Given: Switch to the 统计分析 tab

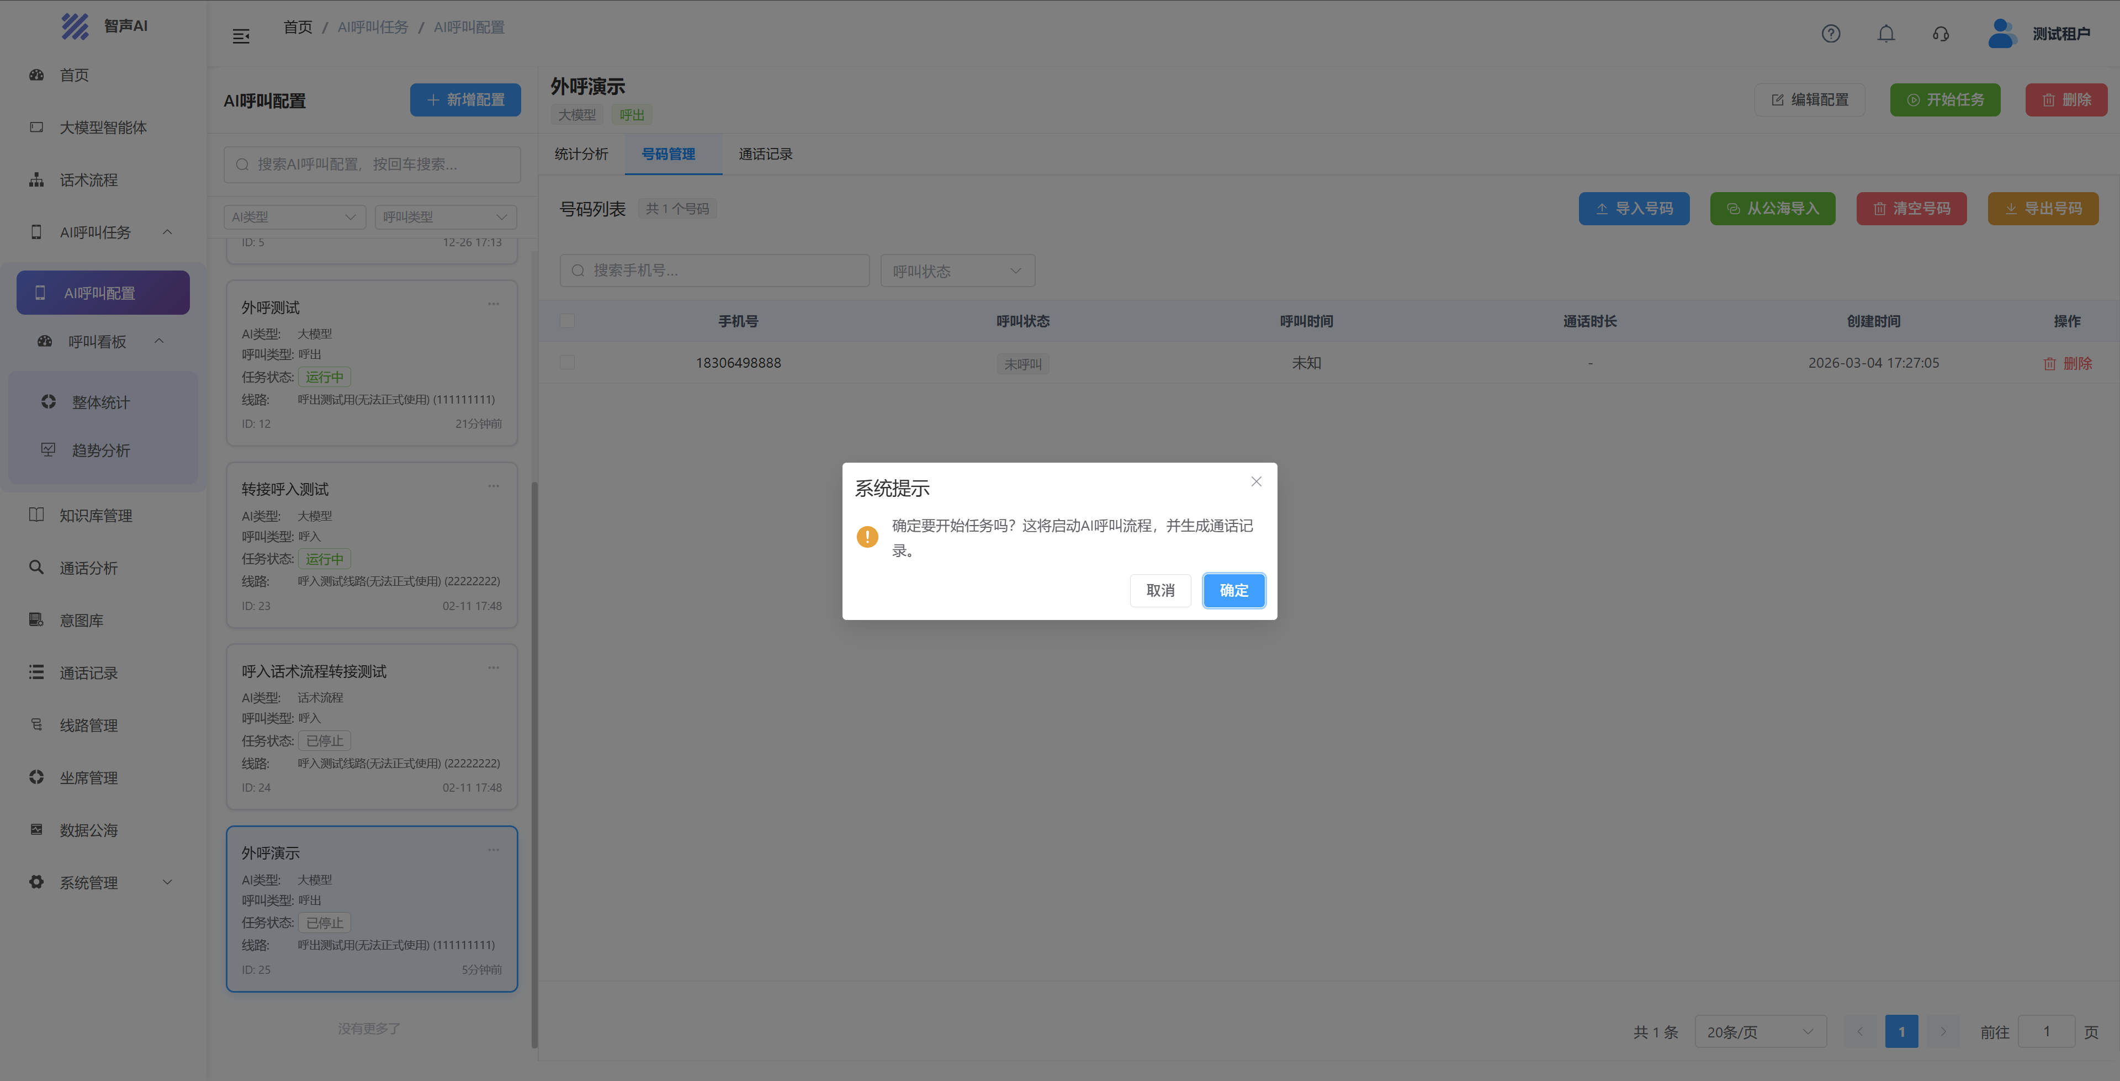Looking at the screenshot, I should click(581, 154).
